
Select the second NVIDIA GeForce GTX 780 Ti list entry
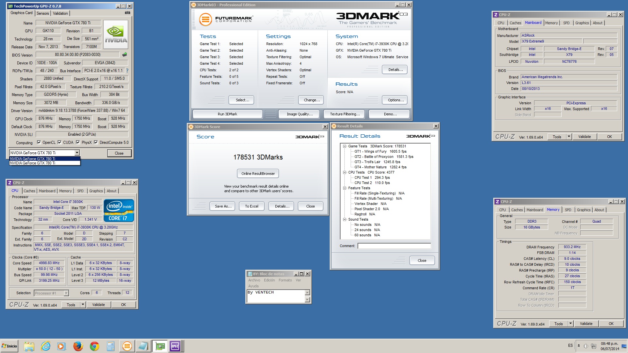tap(44, 163)
